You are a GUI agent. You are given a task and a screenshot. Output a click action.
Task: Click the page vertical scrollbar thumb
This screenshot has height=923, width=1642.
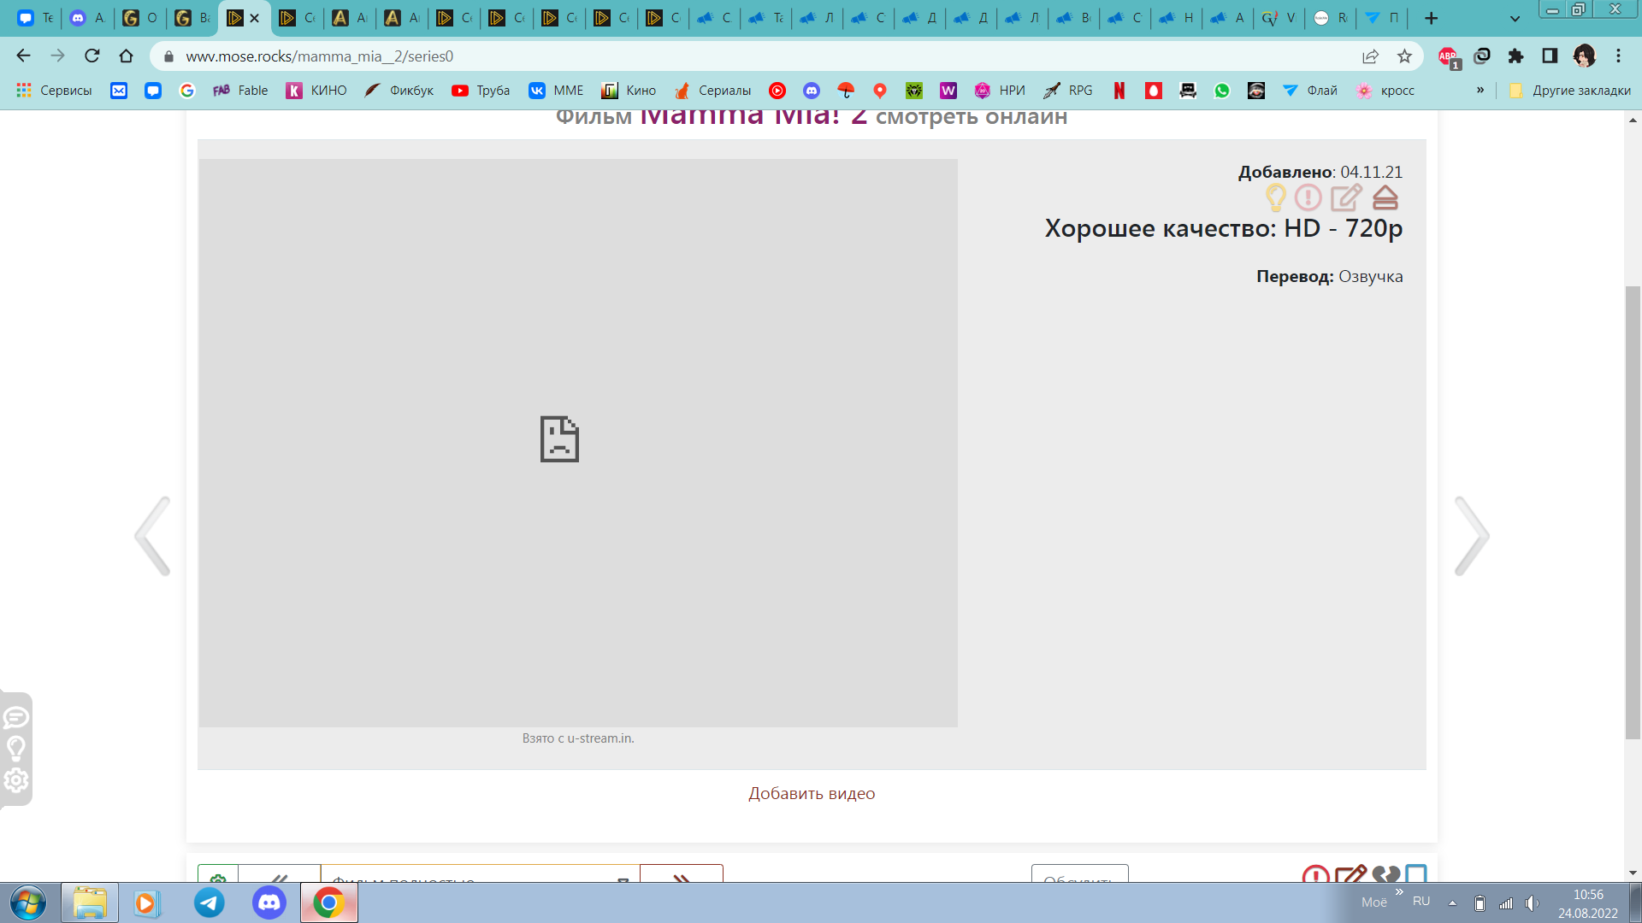click(x=1633, y=513)
